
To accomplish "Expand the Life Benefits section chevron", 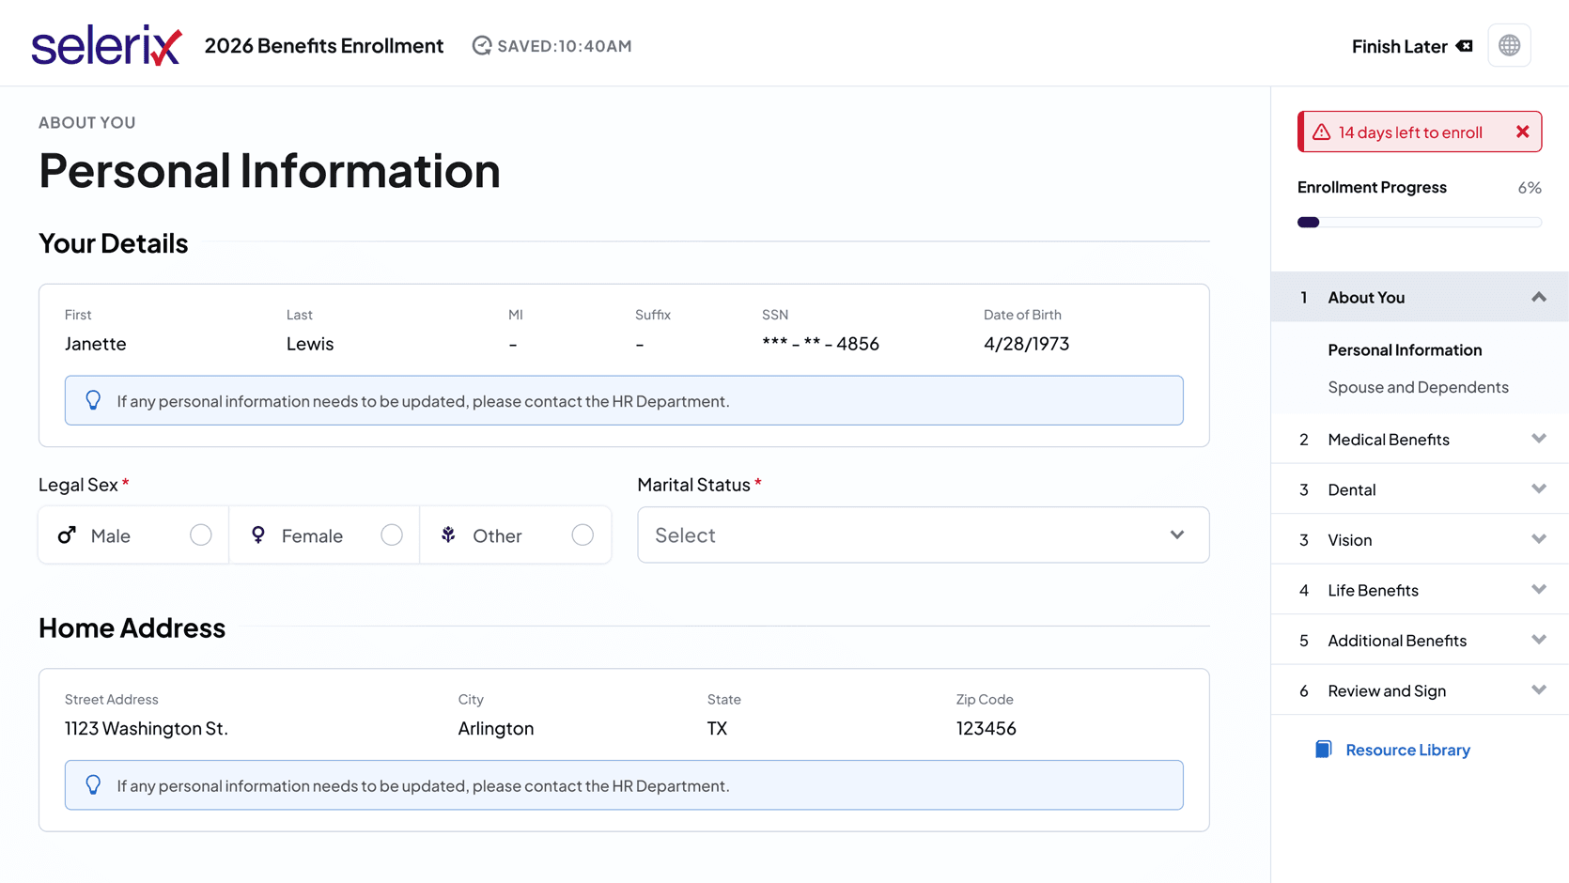I will pos(1538,590).
